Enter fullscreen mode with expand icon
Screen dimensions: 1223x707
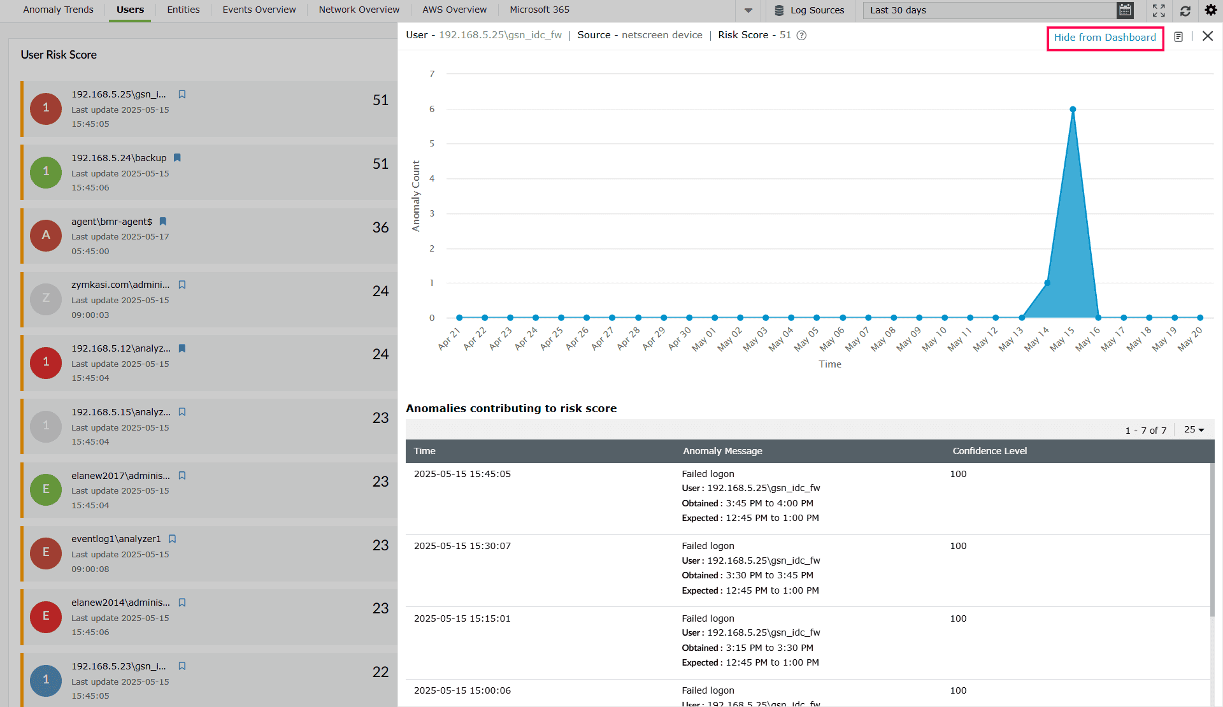tap(1159, 10)
